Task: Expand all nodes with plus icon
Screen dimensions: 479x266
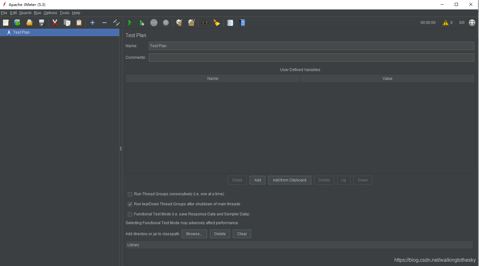Action: click(93, 23)
